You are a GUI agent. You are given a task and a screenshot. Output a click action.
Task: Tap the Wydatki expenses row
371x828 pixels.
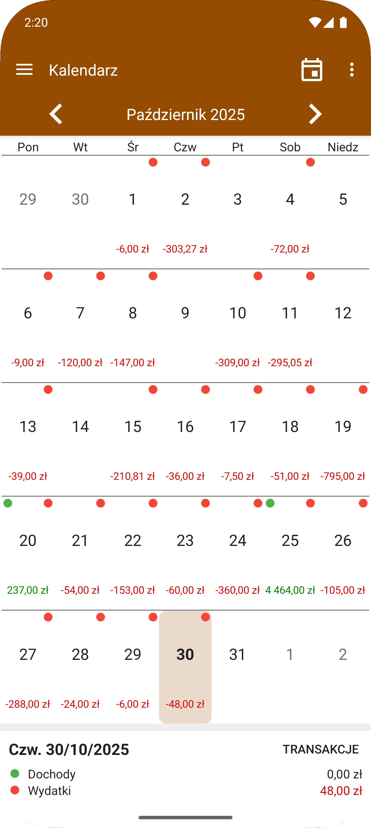[185, 791]
